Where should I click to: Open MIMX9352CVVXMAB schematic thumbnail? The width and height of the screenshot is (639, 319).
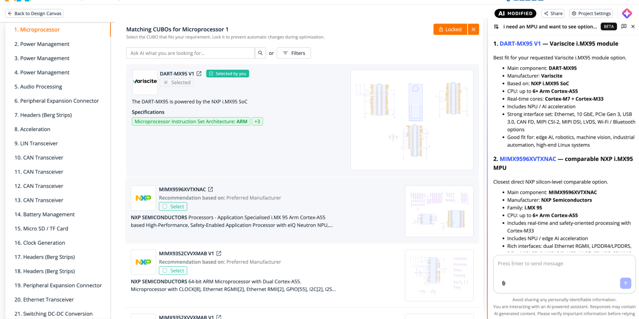coord(439,276)
